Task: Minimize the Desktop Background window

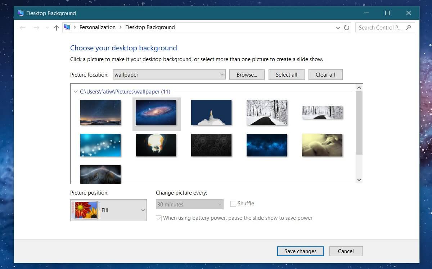Action: pos(366,13)
